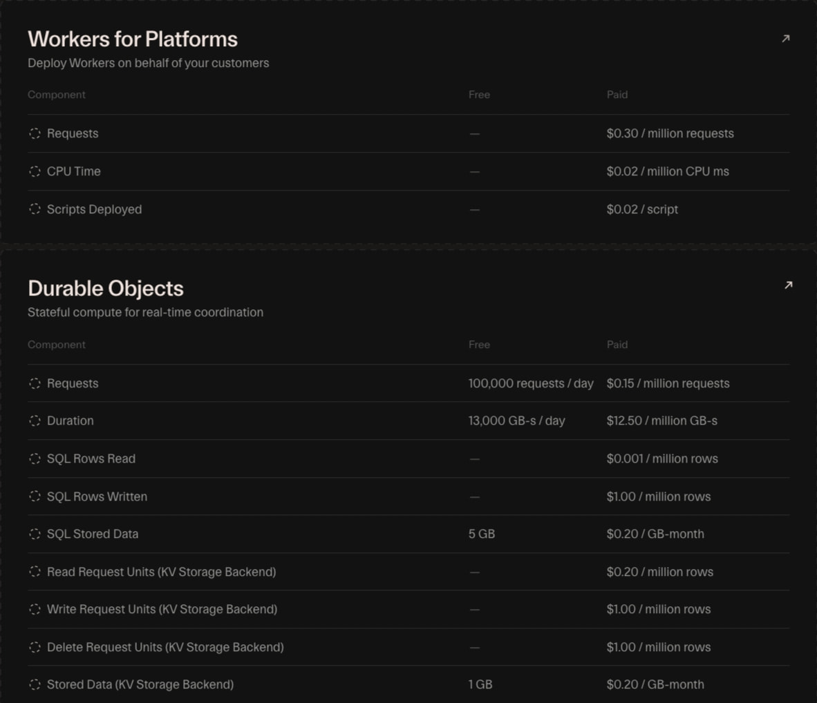Click the '$12.50 / million GB-s' price
This screenshot has height=703, width=817.
coord(661,421)
